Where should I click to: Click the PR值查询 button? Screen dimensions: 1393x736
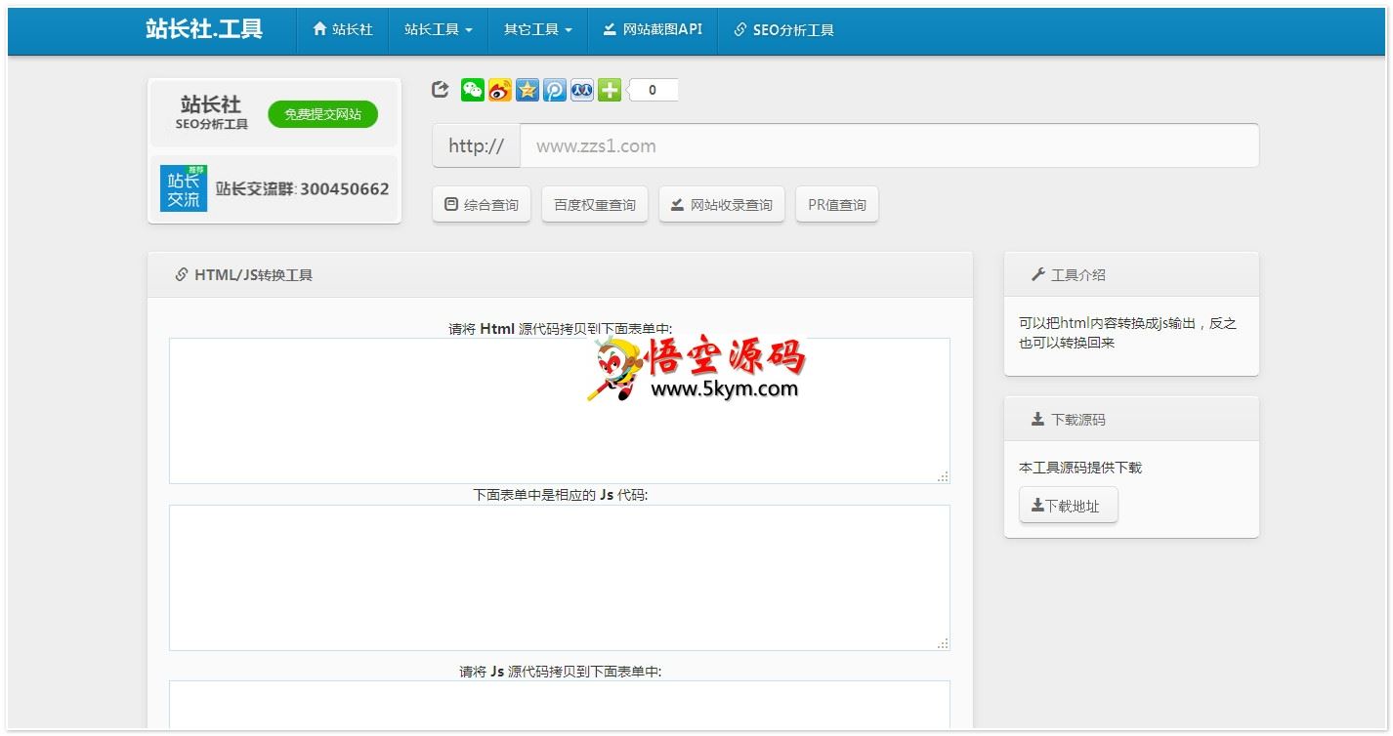(x=837, y=205)
